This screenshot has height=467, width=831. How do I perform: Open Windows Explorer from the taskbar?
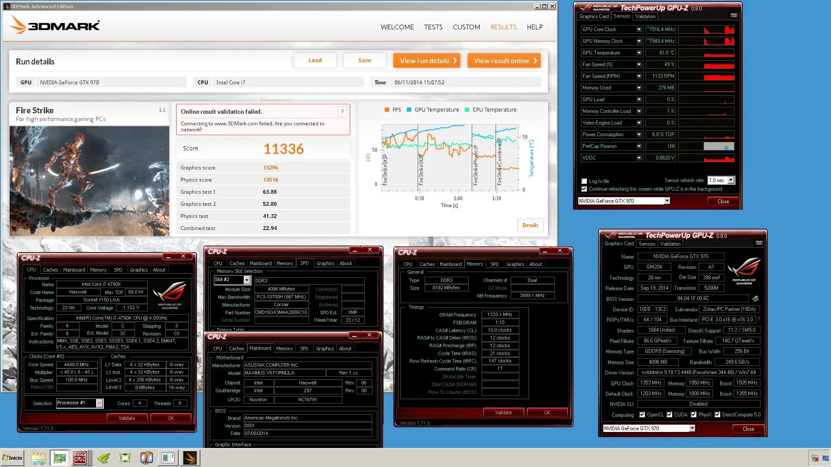(39, 458)
